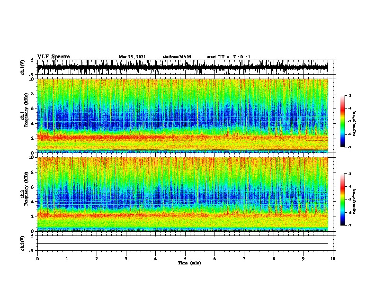Click the "-3" label on ch.1 color scale

[349, 96]
